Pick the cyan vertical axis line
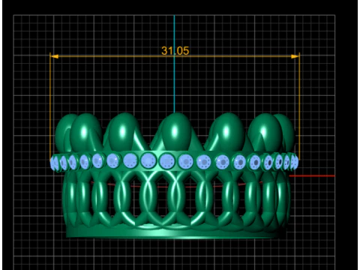 click(174, 64)
